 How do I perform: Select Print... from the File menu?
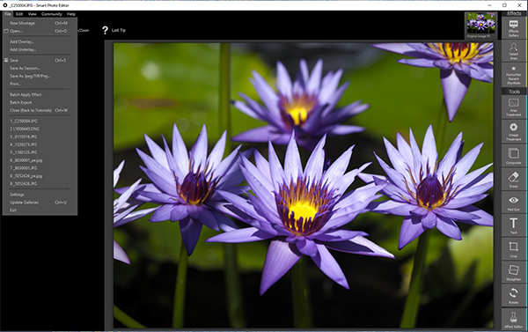pyautogui.click(x=40, y=84)
